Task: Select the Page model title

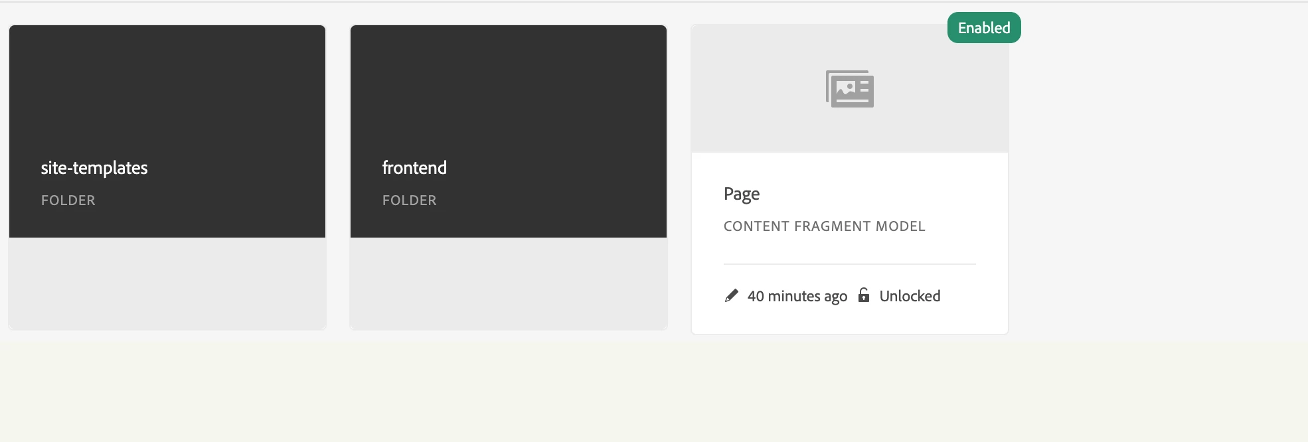Action: tap(742, 194)
